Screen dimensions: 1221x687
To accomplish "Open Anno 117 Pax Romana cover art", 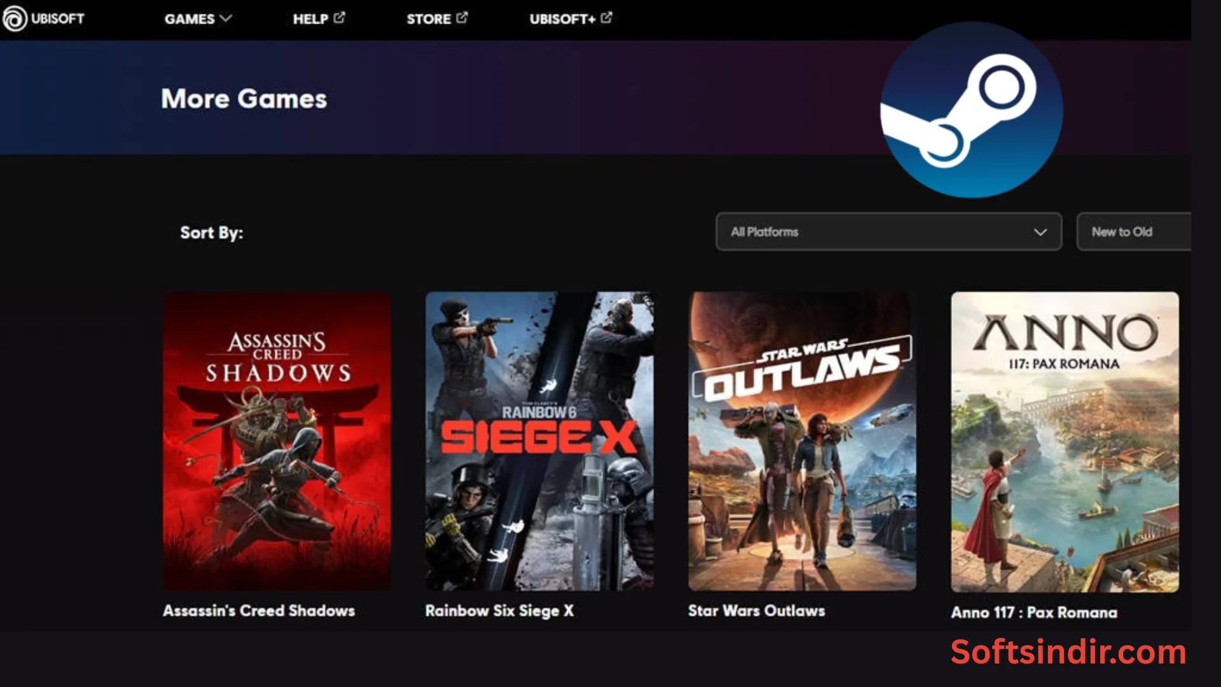I will click(x=1065, y=442).
